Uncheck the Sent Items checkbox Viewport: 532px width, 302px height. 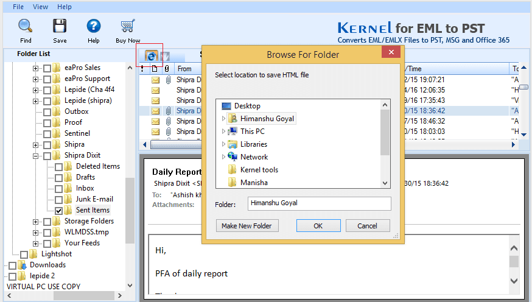tap(58, 211)
